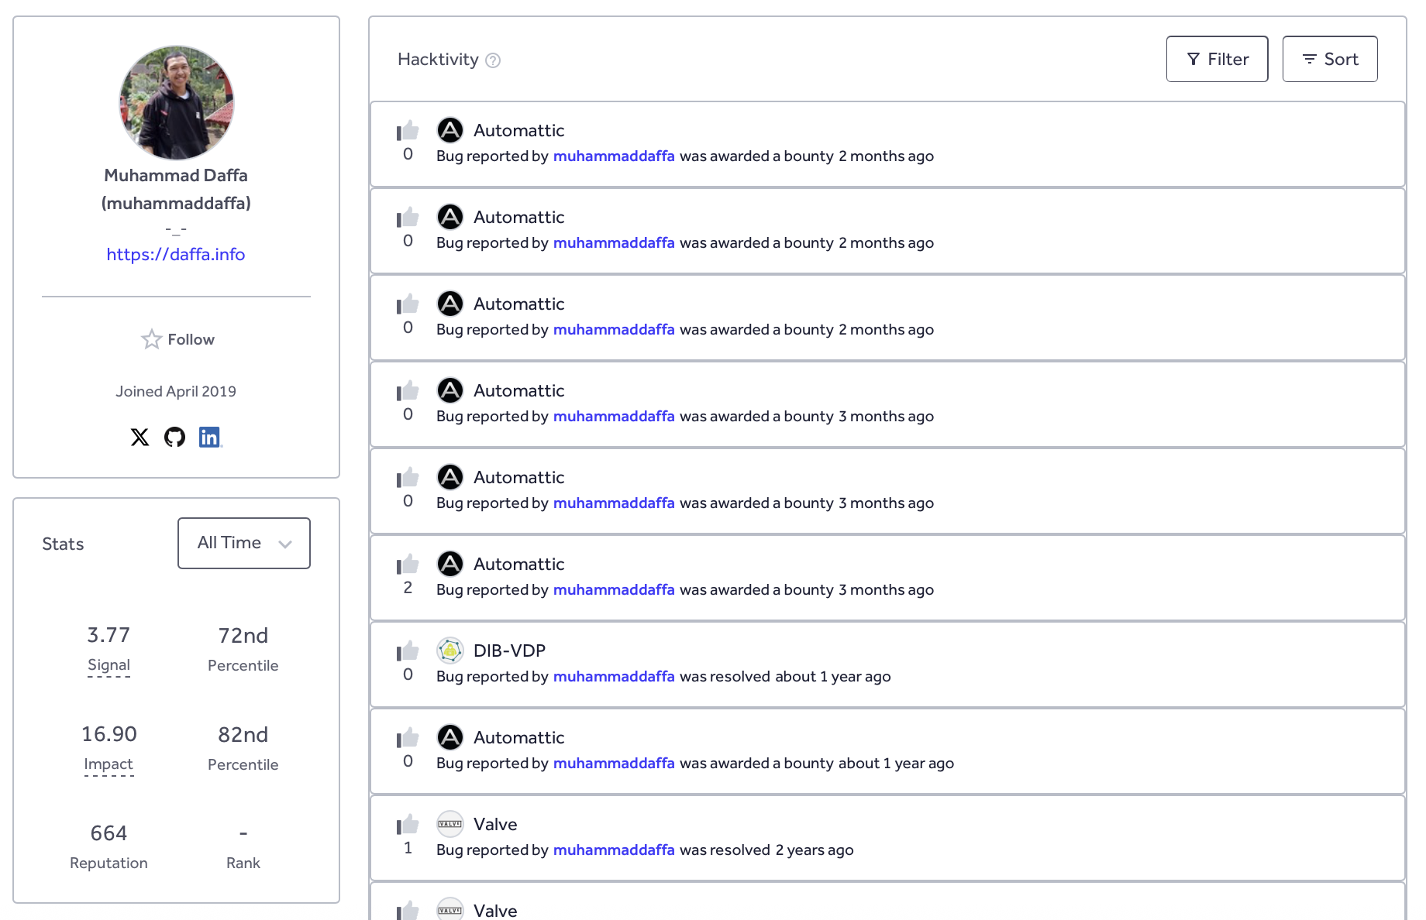Click the 16.90 Impact value

[x=108, y=735]
